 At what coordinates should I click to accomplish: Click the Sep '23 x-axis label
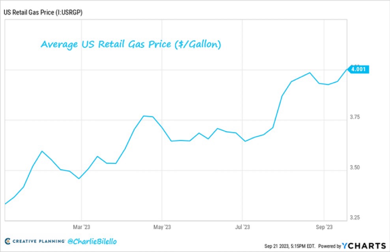point(324,227)
